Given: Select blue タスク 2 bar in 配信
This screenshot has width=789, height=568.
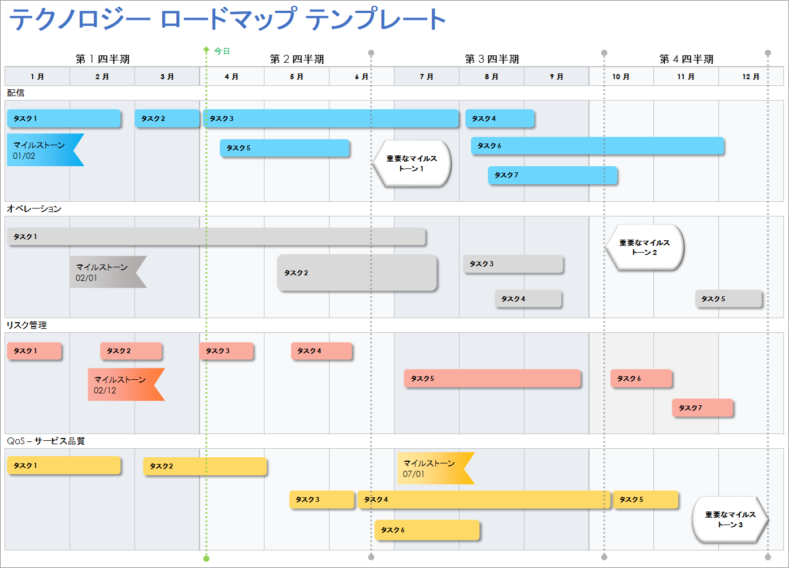Looking at the screenshot, I should point(167,119).
